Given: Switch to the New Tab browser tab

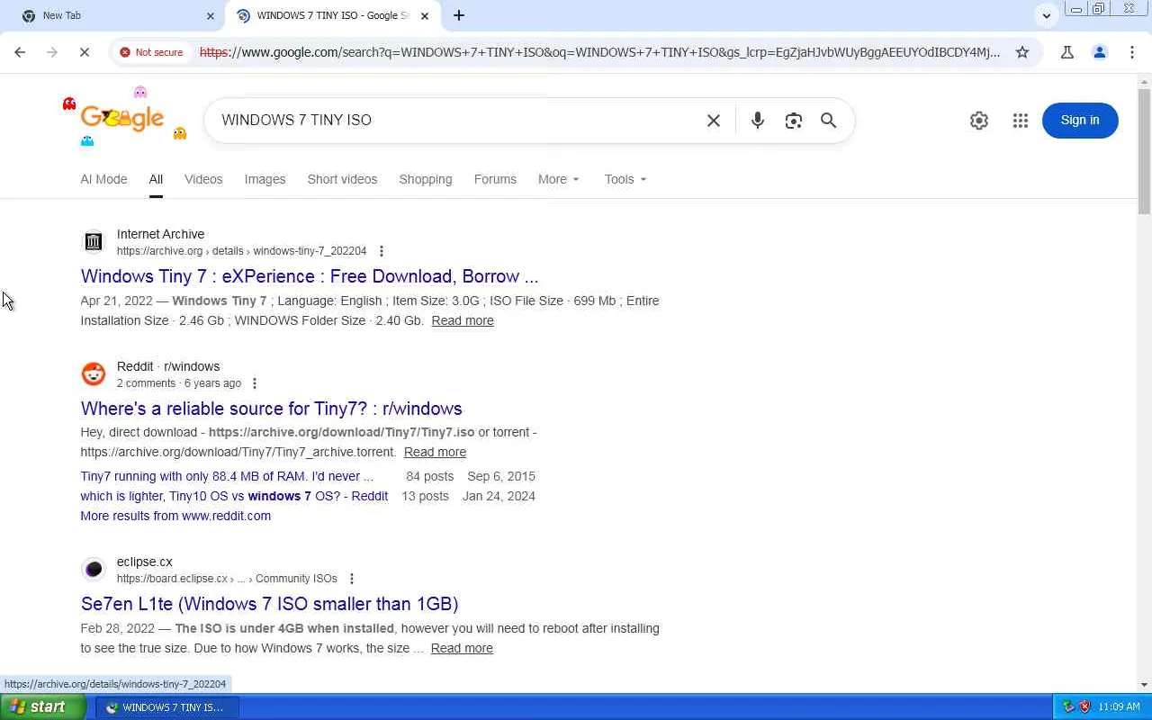Looking at the screenshot, I should [115, 15].
